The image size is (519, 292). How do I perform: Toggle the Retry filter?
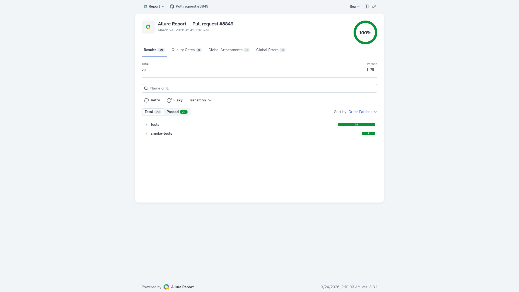152,100
